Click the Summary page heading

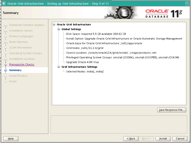coord(11,13)
